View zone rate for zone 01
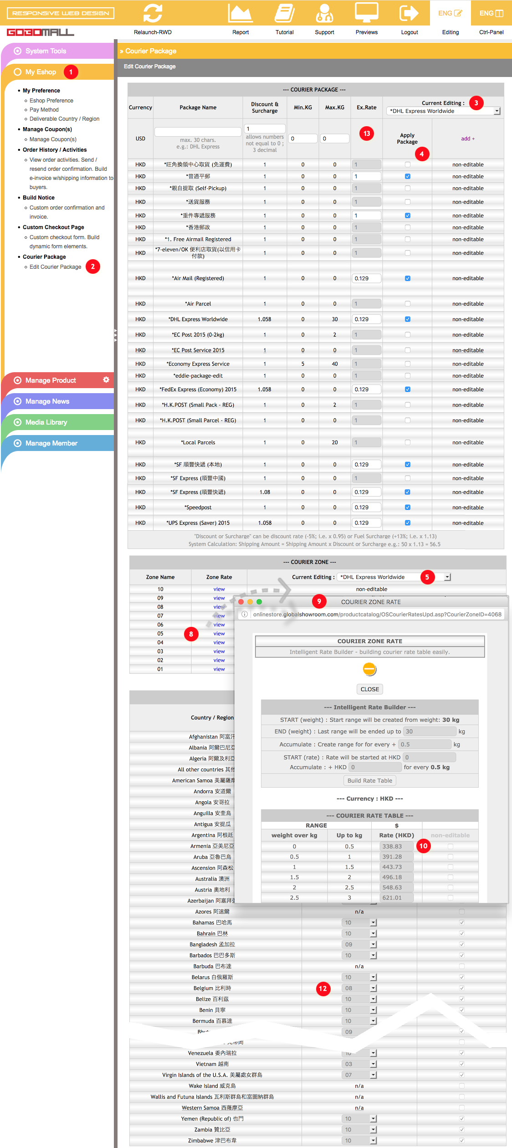The height and width of the screenshot is (1148, 512). click(x=219, y=669)
